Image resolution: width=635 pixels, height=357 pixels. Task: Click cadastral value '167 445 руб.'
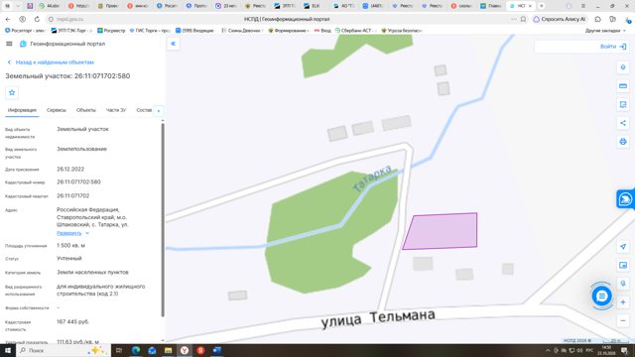coord(72,321)
